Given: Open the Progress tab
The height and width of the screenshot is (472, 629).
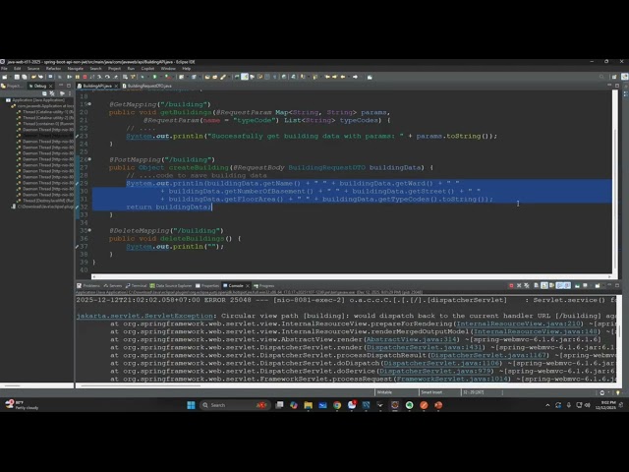Looking at the screenshot, I should coord(263,285).
